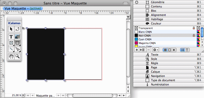
Task: Select Maquette page label
Action: click(x=45, y=96)
